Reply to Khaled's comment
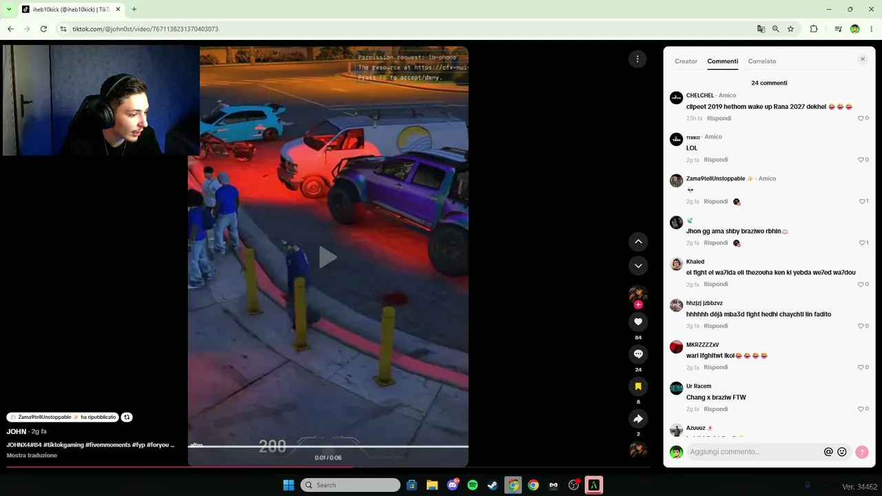The image size is (882, 496). pyautogui.click(x=716, y=285)
